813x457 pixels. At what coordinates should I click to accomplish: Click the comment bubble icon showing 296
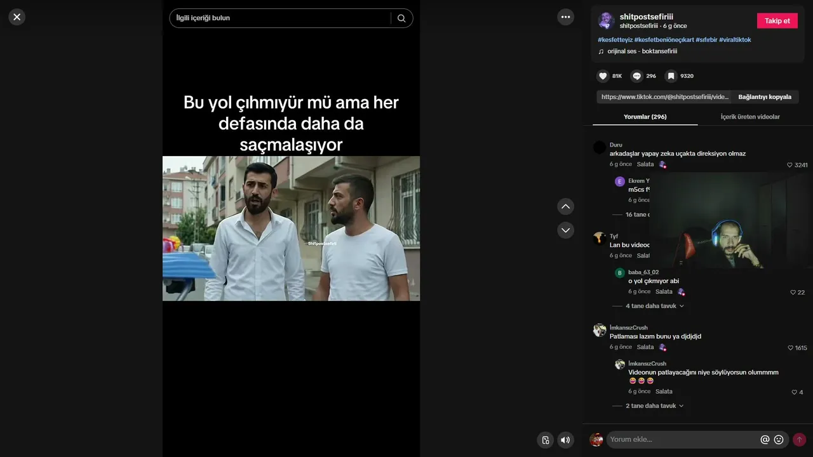point(636,76)
